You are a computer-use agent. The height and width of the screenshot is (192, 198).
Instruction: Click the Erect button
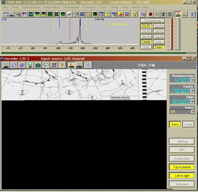[175, 124]
